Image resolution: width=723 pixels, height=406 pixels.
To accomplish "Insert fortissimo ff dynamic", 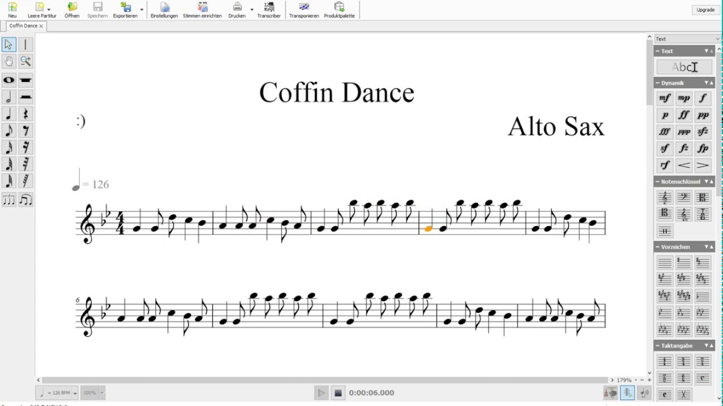I will pyautogui.click(x=684, y=115).
